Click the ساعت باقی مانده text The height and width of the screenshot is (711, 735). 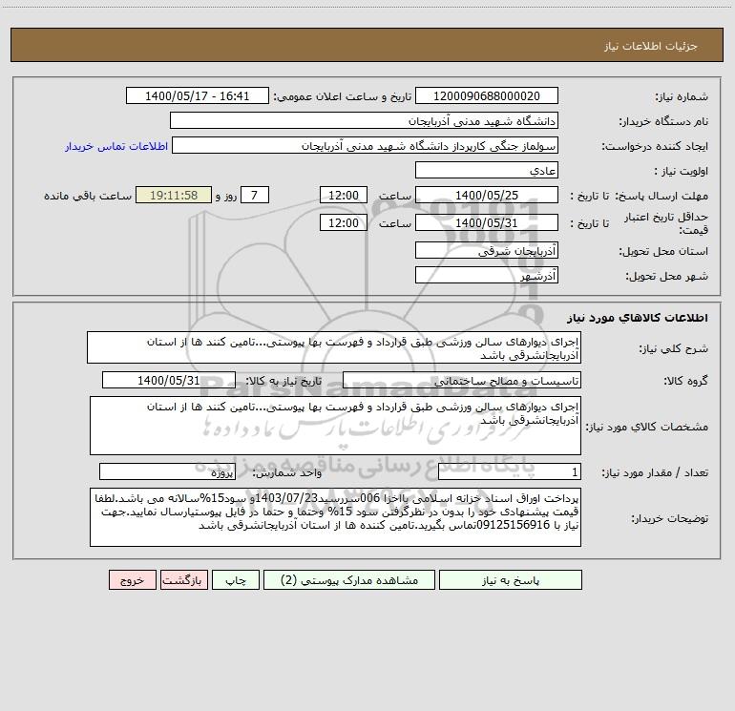click(88, 196)
